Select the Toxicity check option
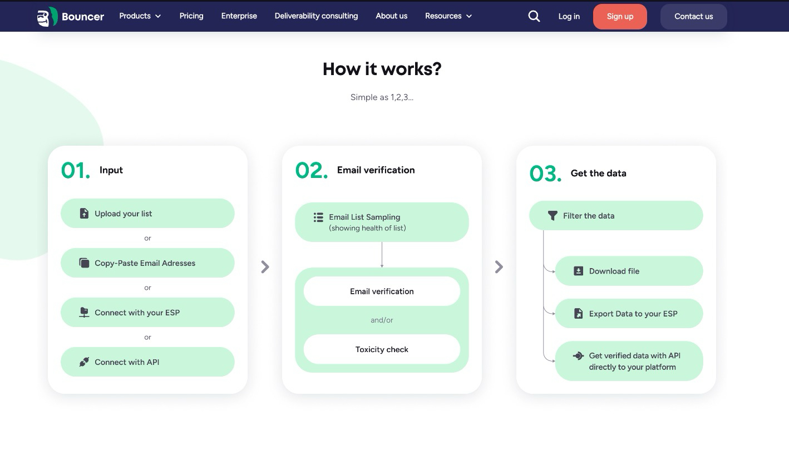789x455 pixels. click(x=382, y=349)
